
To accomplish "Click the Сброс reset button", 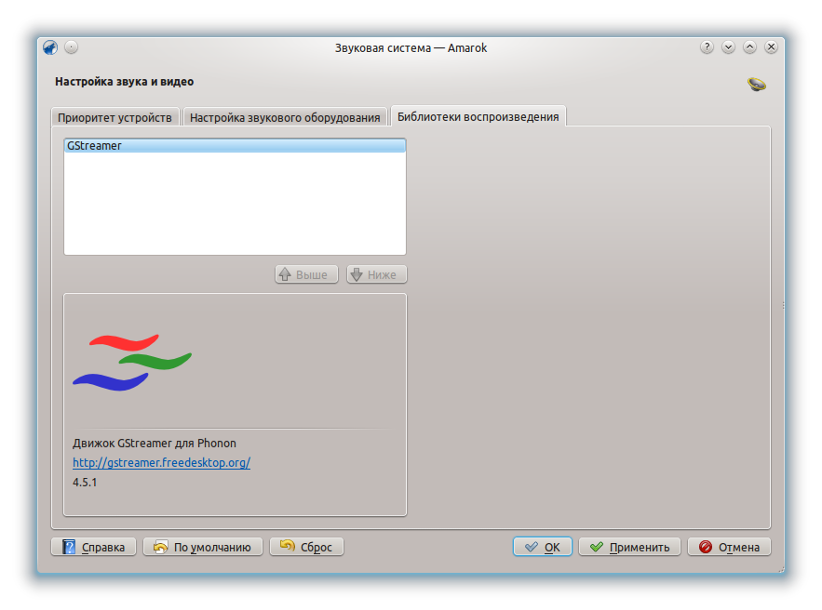I will pos(306,547).
